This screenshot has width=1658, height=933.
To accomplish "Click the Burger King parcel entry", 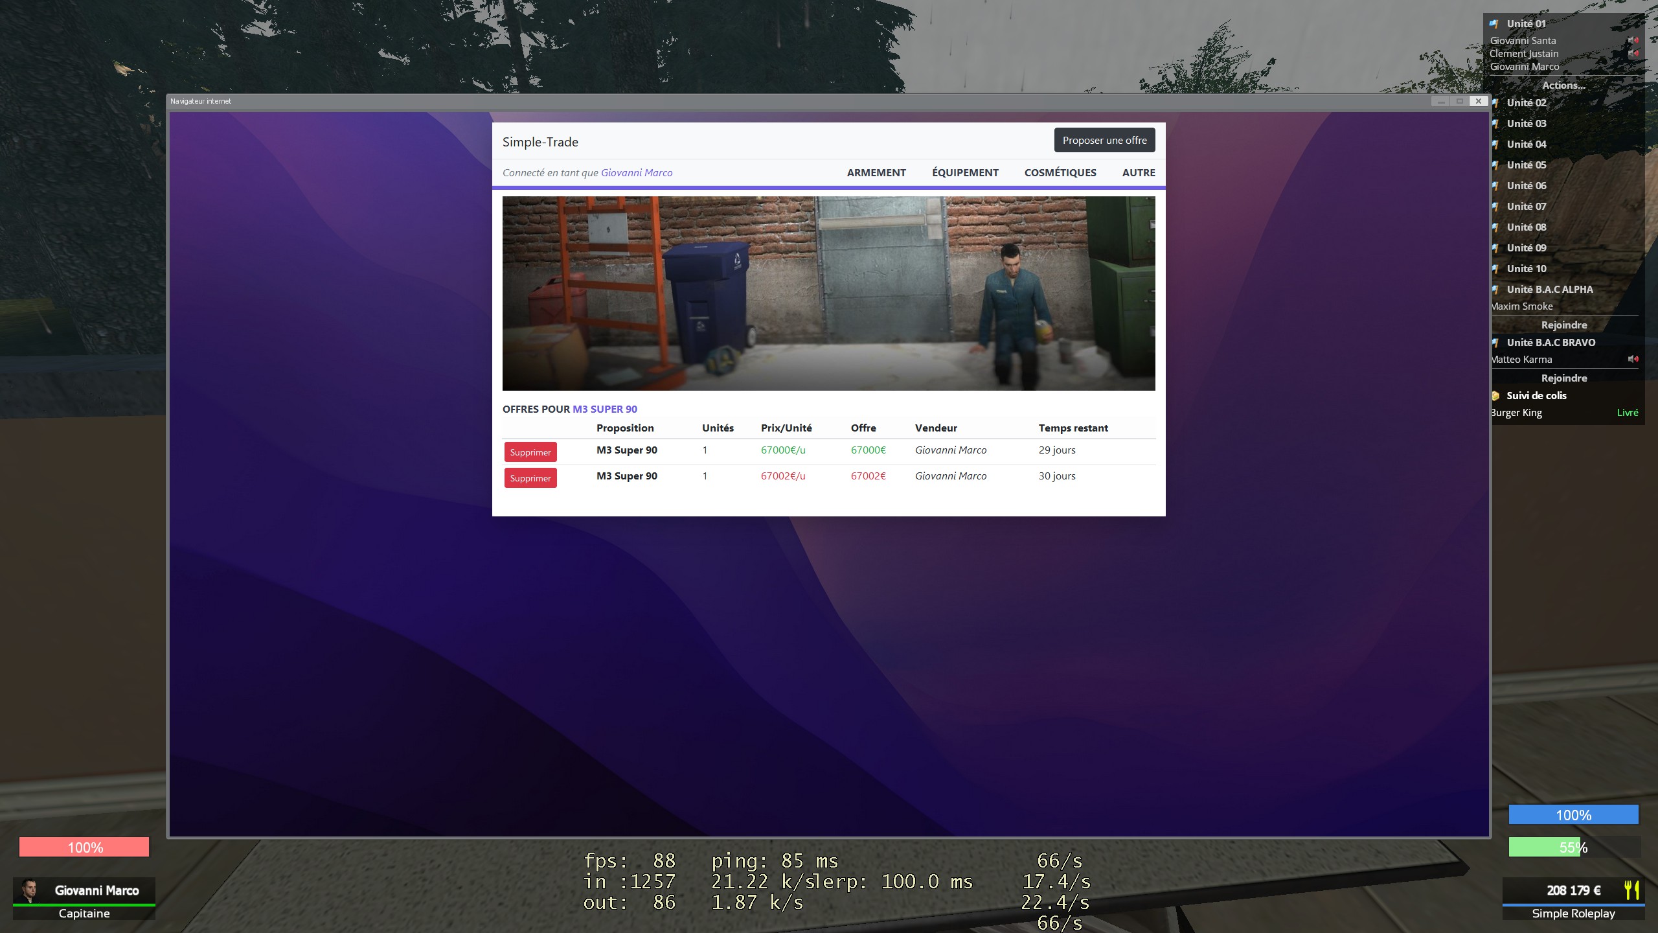I will pyautogui.click(x=1516, y=413).
